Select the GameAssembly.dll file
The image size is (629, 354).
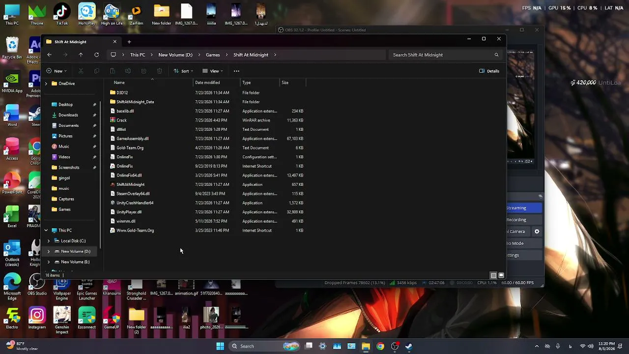point(132,139)
